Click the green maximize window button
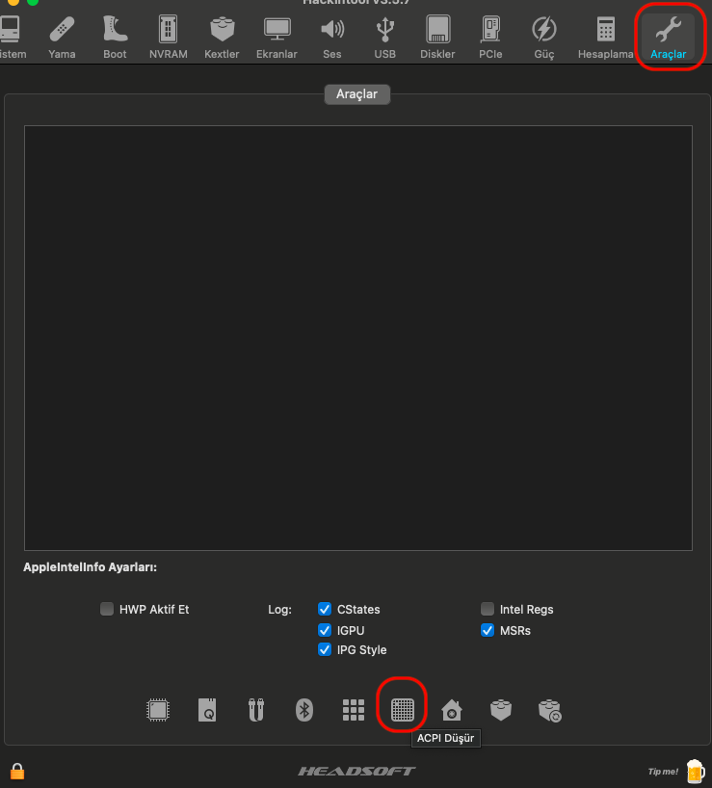 click(x=33, y=2)
